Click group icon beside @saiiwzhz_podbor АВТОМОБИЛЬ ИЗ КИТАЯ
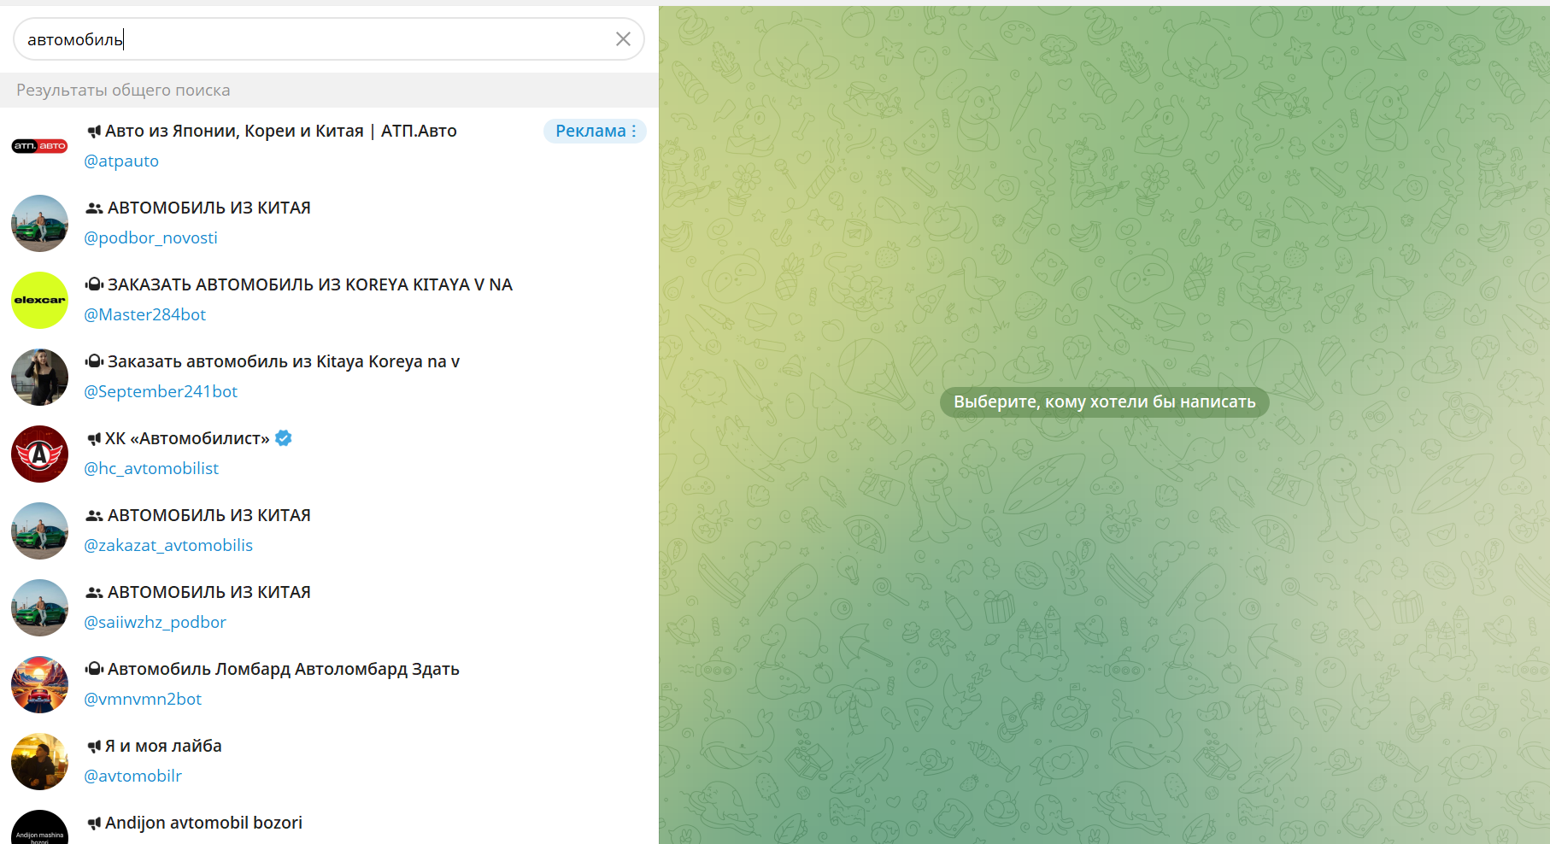 tap(94, 592)
